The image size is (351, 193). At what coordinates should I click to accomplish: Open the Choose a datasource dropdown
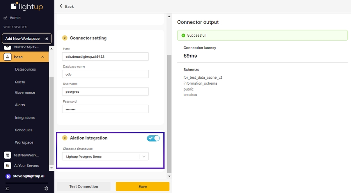144,156
